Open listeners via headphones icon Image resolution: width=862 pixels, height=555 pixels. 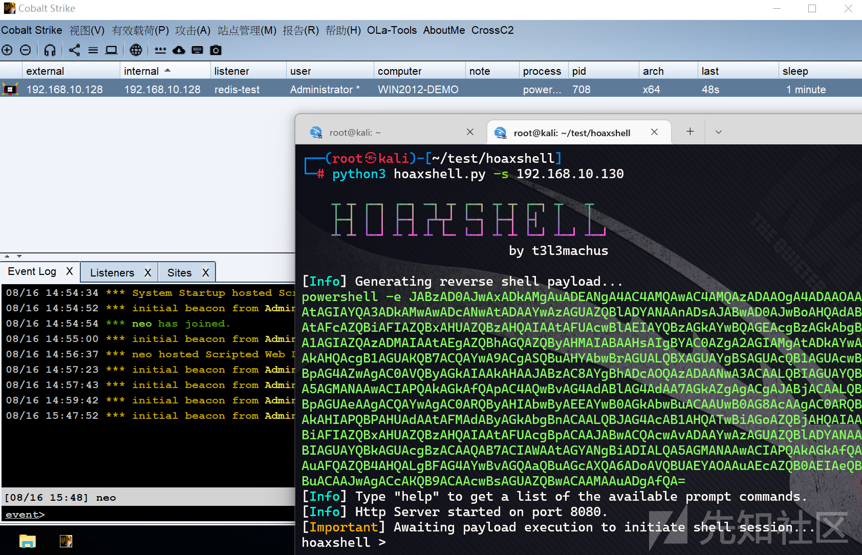point(50,50)
